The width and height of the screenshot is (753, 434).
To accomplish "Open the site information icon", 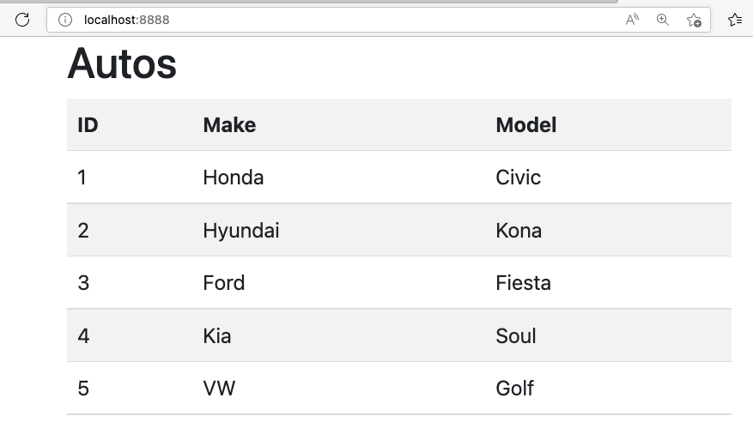I will (65, 20).
